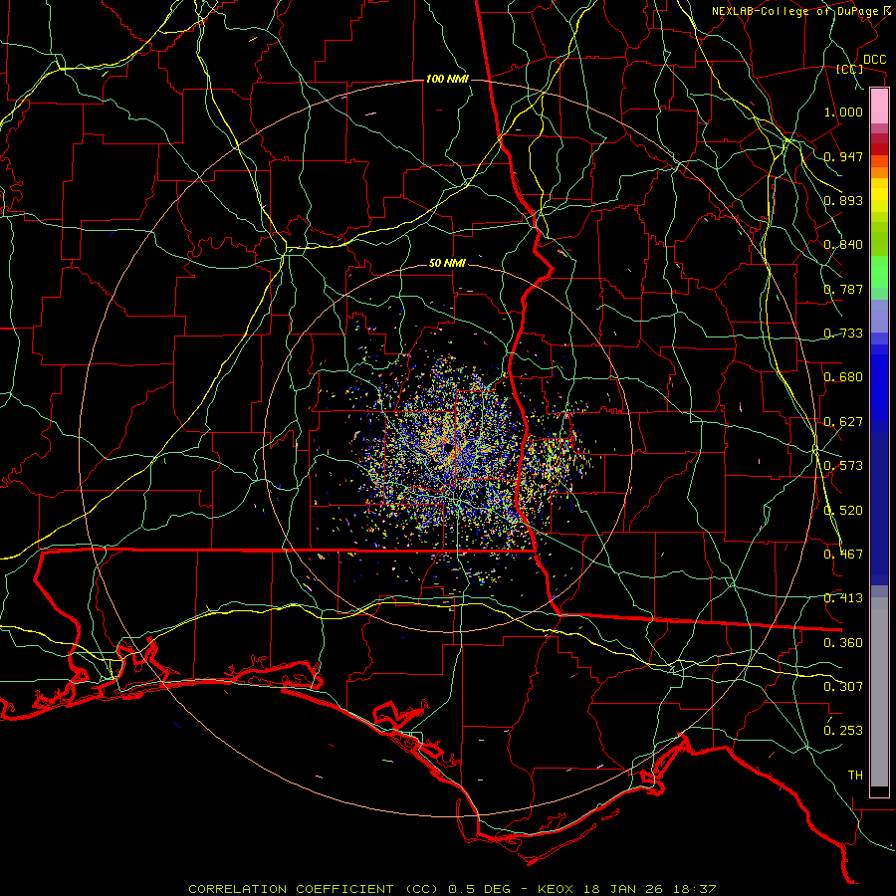Screen dimensions: 896x896
Task: Click the 1.000 value on the color scale
Action: (x=843, y=112)
